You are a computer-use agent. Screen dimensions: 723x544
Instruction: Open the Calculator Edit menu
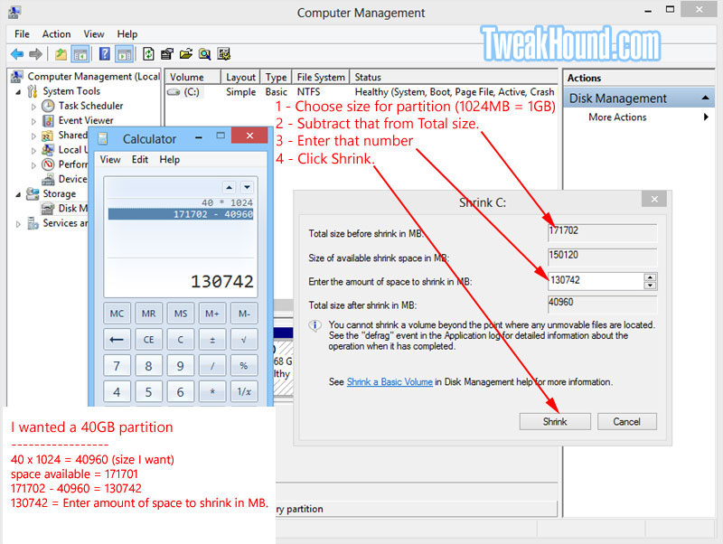tap(140, 160)
